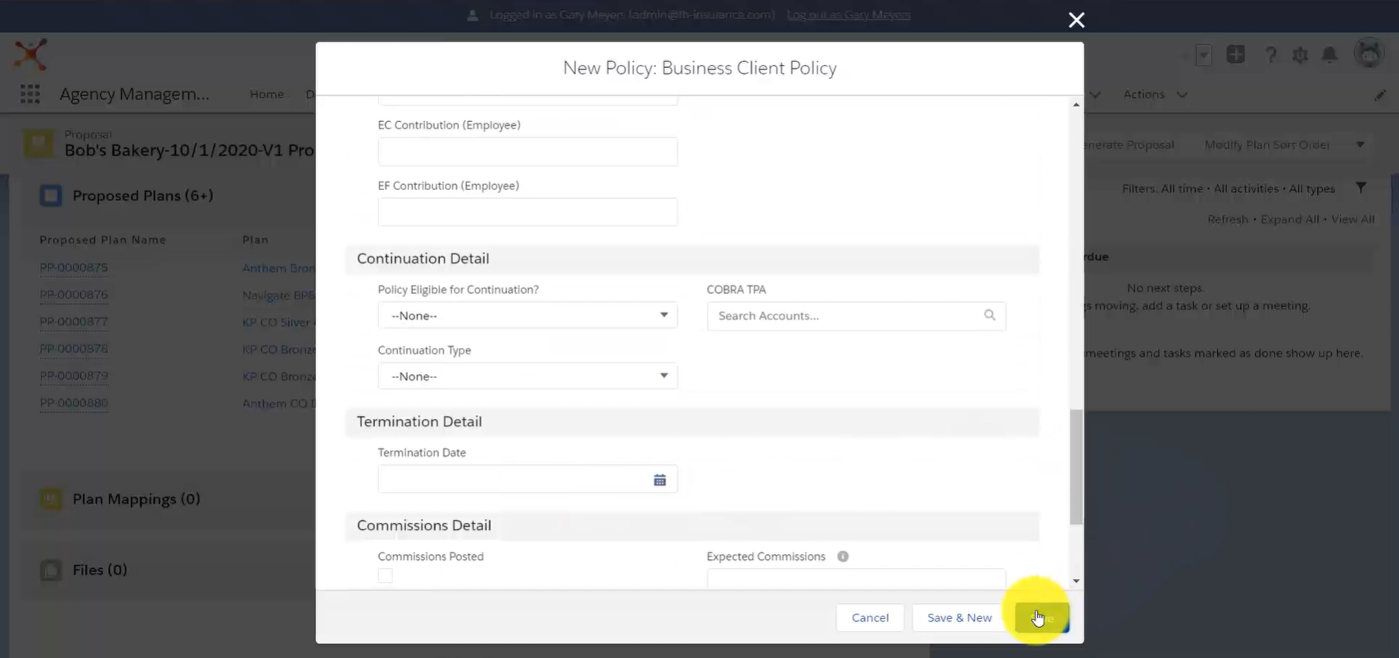Open the Proposed Plans (6+) related list

click(143, 196)
